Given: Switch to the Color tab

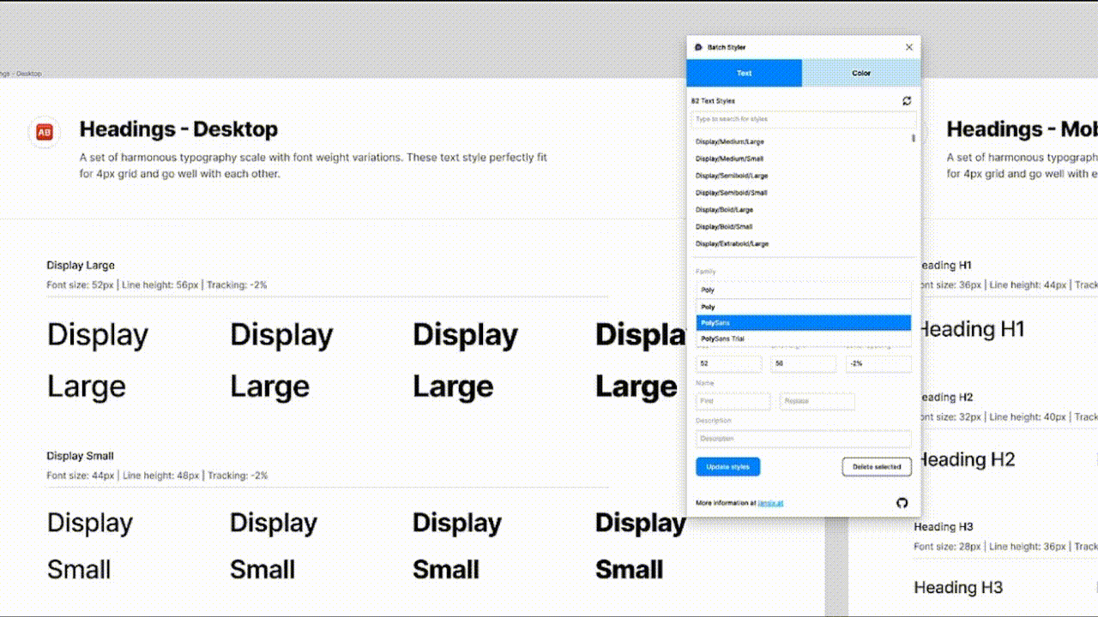Looking at the screenshot, I should click(x=861, y=73).
